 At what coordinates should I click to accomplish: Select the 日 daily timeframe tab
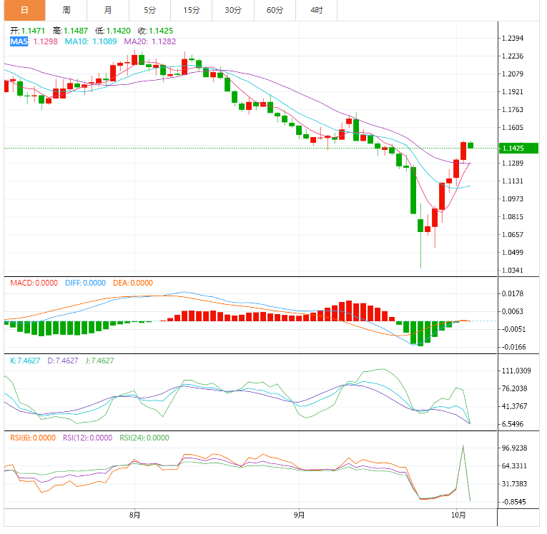point(25,10)
